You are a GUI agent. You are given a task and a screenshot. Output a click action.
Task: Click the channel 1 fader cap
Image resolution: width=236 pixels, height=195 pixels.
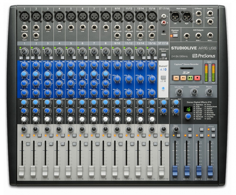(x=22, y=171)
